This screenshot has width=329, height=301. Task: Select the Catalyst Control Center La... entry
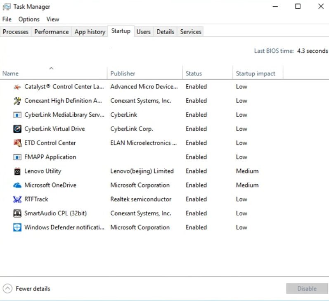(64, 87)
